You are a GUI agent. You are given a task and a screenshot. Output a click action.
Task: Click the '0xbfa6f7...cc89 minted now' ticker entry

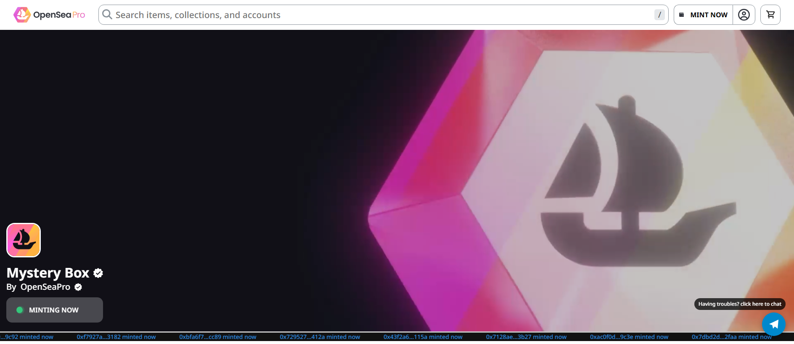tap(218, 337)
